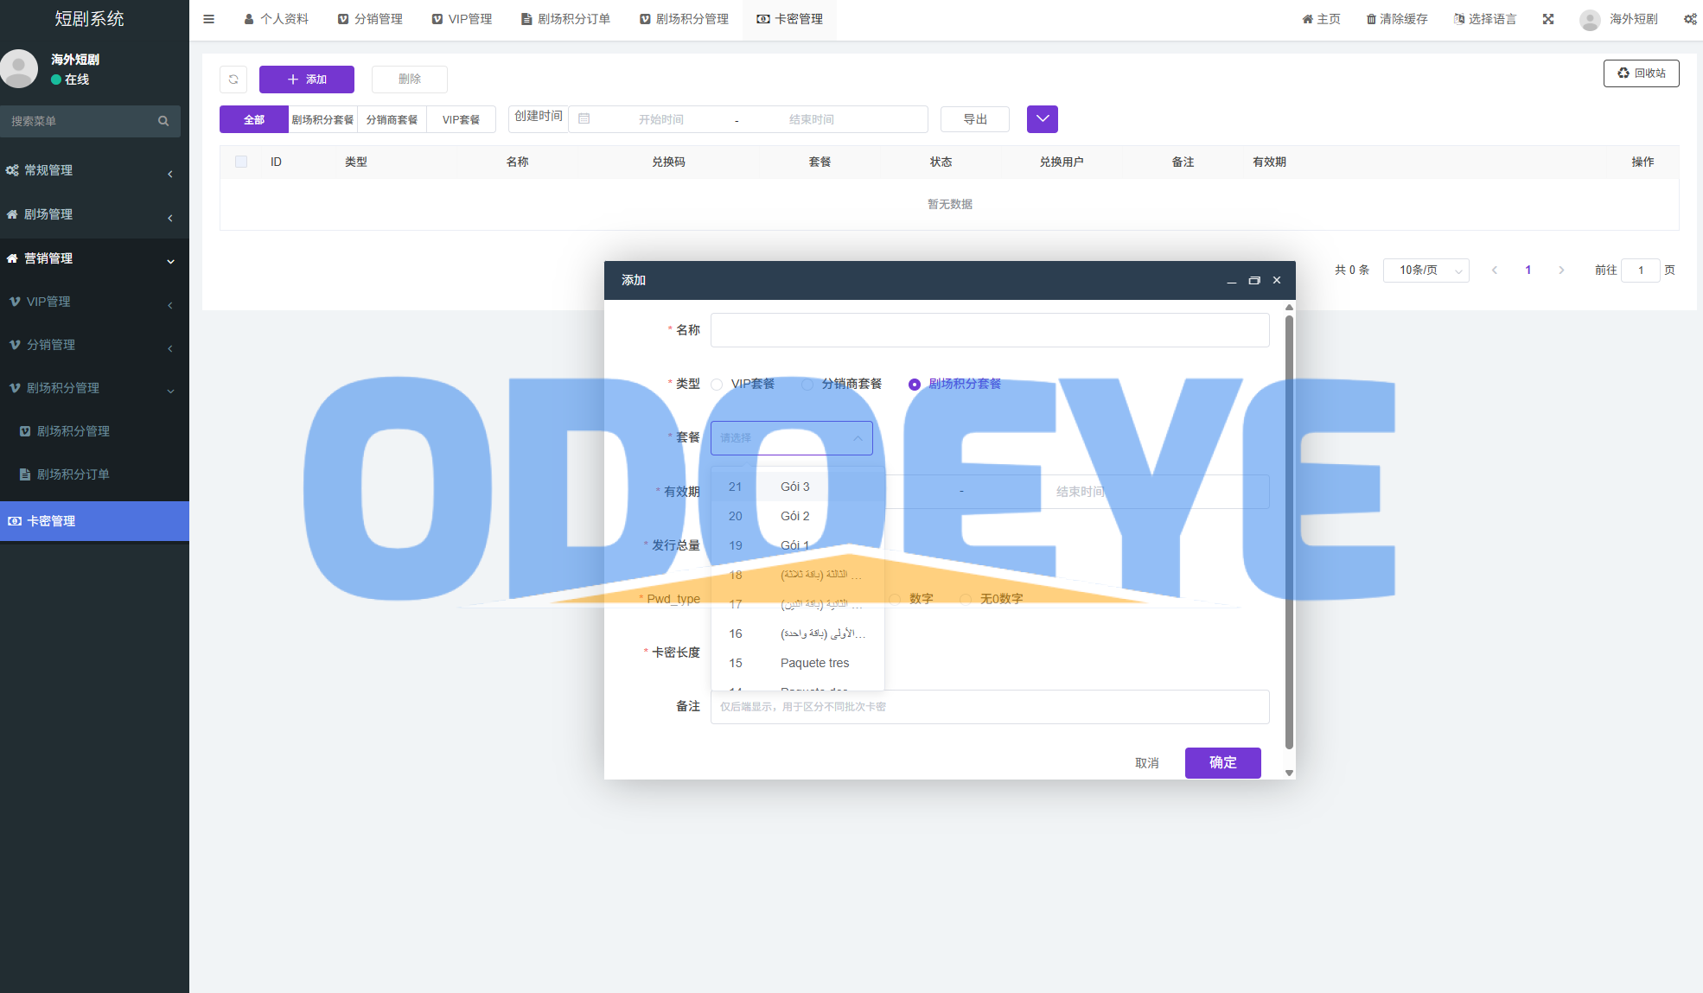Click the 主页 home icon

click(1307, 19)
